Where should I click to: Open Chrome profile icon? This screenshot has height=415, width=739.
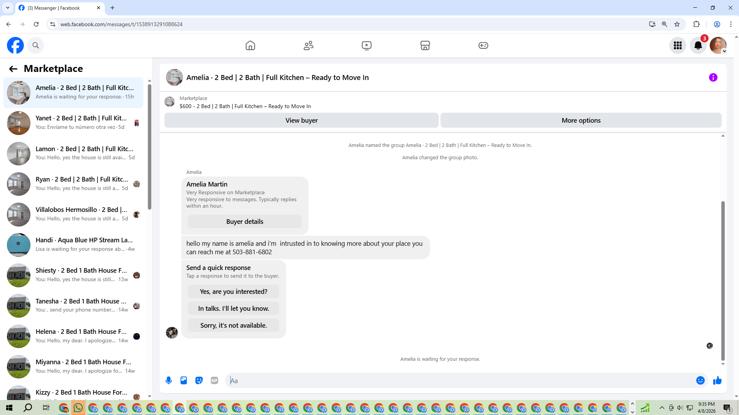coord(717,24)
